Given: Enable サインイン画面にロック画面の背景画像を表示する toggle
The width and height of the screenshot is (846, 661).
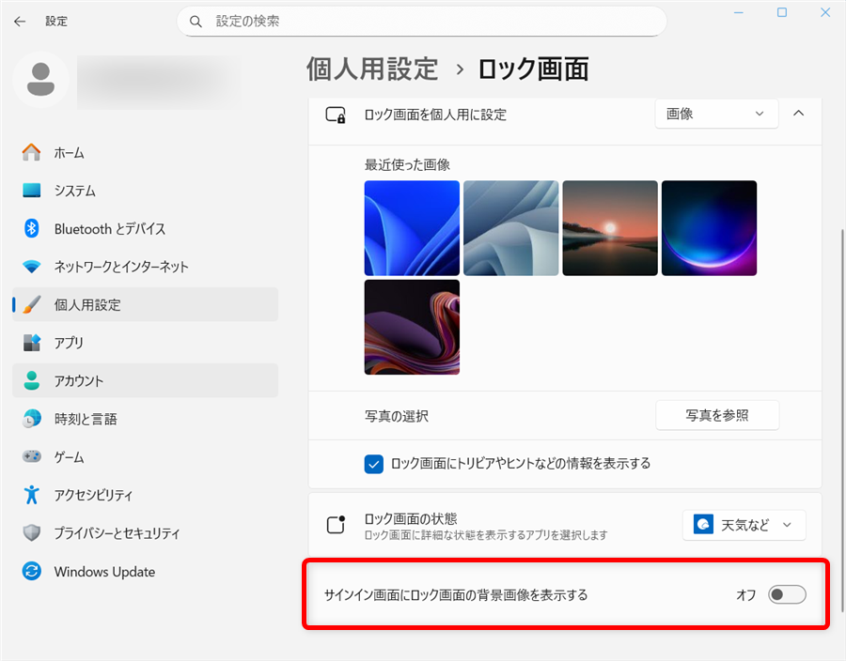Looking at the screenshot, I should coord(787,594).
